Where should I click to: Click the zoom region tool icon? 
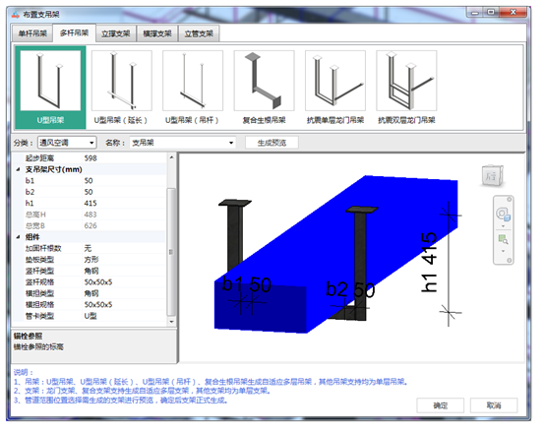[503, 240]
